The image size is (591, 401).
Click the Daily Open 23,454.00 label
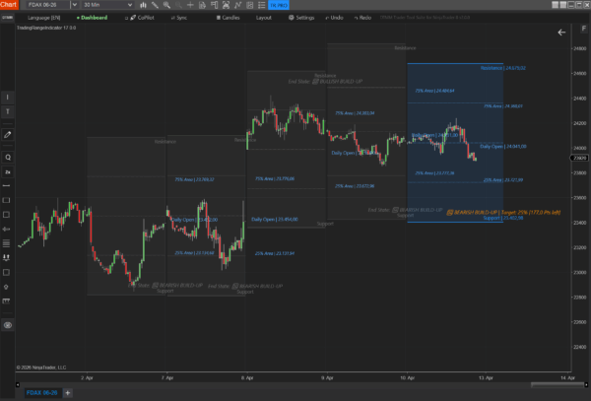[275, 220]
